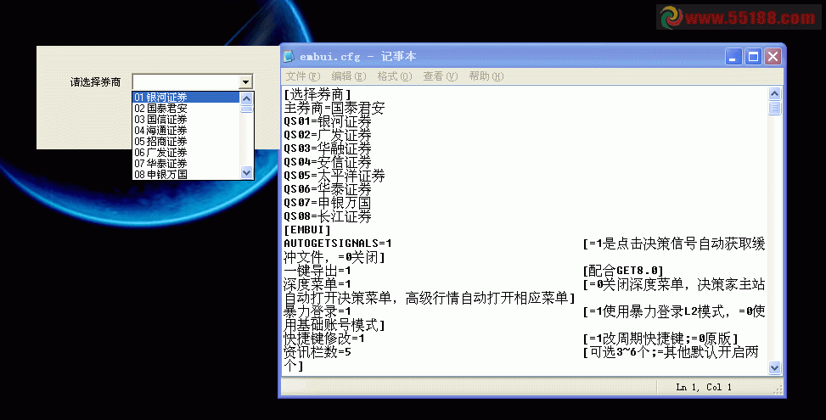Click the broker selection input field
The image size is (826, 420).
186,82
